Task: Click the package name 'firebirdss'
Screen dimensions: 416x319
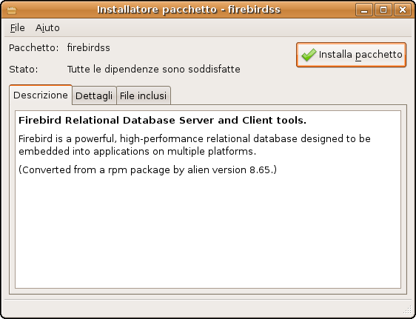Action: (x=89, y=48)
